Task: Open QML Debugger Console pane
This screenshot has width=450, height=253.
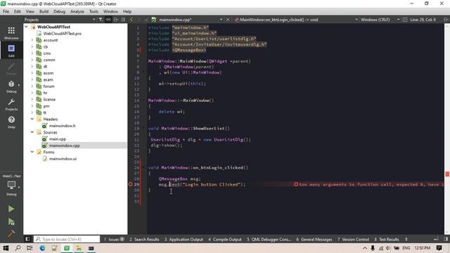Action: coord(269,239)
